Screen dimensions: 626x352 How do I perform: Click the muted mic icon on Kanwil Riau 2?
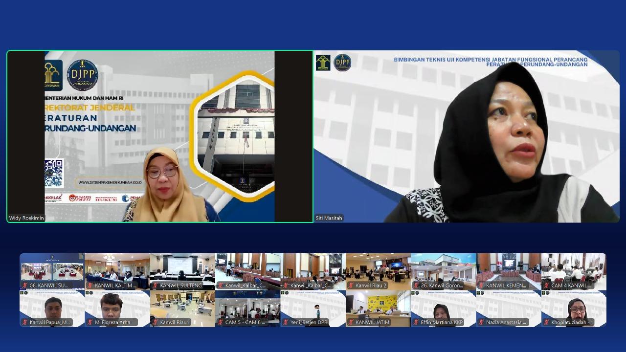pos(351,286)
